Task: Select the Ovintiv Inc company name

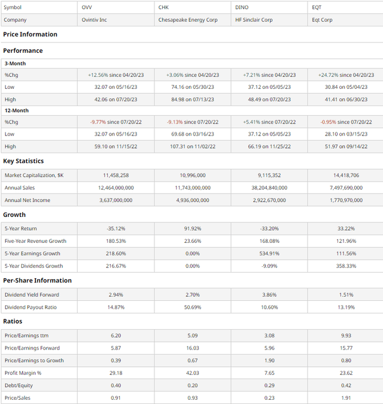Action: point(94,20)
